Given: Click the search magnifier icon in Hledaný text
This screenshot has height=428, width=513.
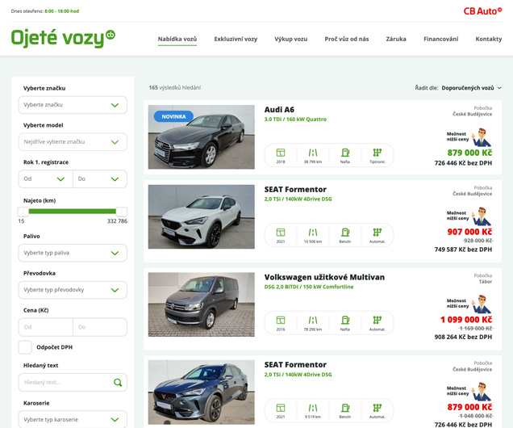Looking at the screenshot, I should (118, 382).
